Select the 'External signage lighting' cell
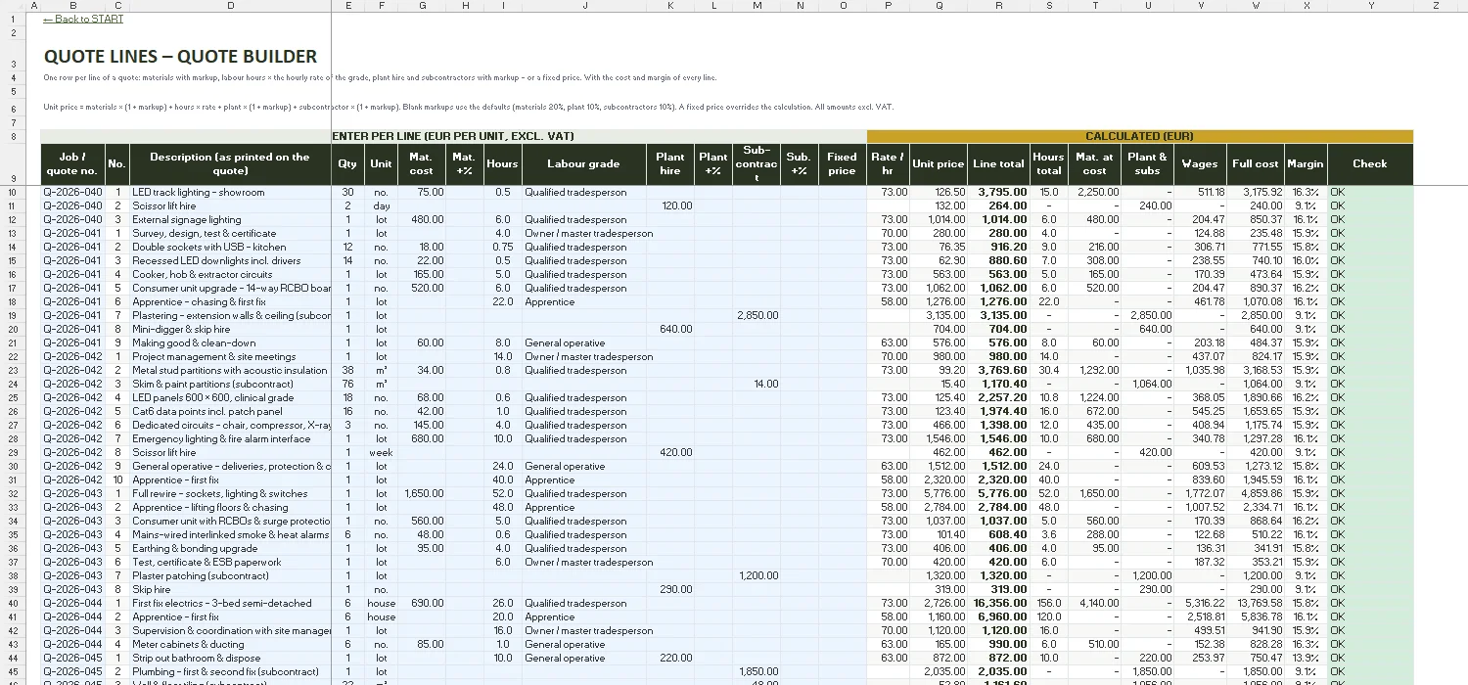This screenshot has width=1468, height=685. tap(230, 219)
